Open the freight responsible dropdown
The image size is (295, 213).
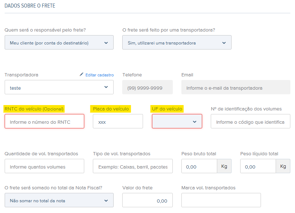[59, 42]
